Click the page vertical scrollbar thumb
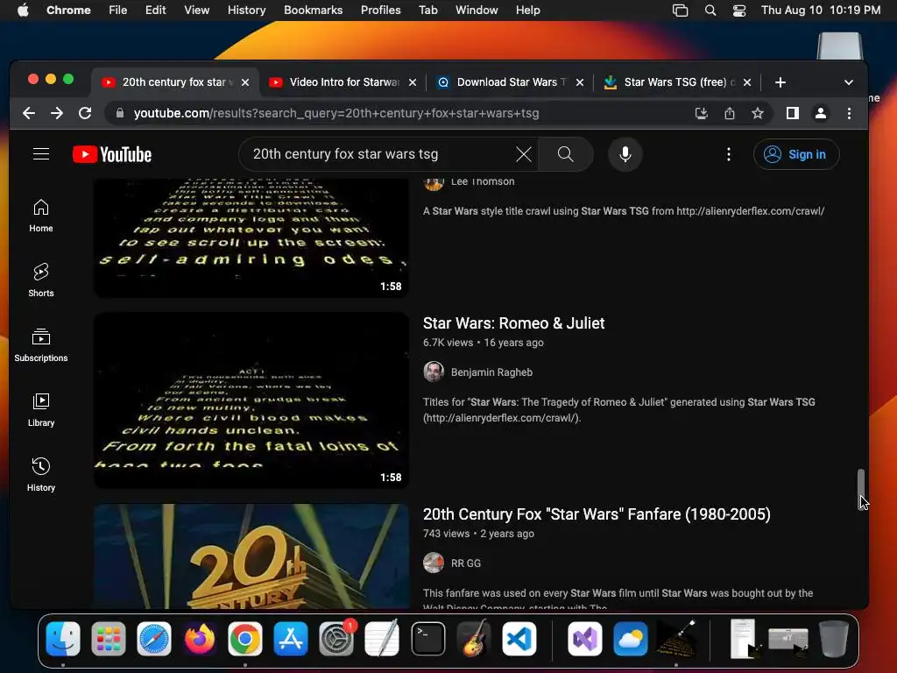The height and width of the screenshot is (673, 897). point(860,488)
